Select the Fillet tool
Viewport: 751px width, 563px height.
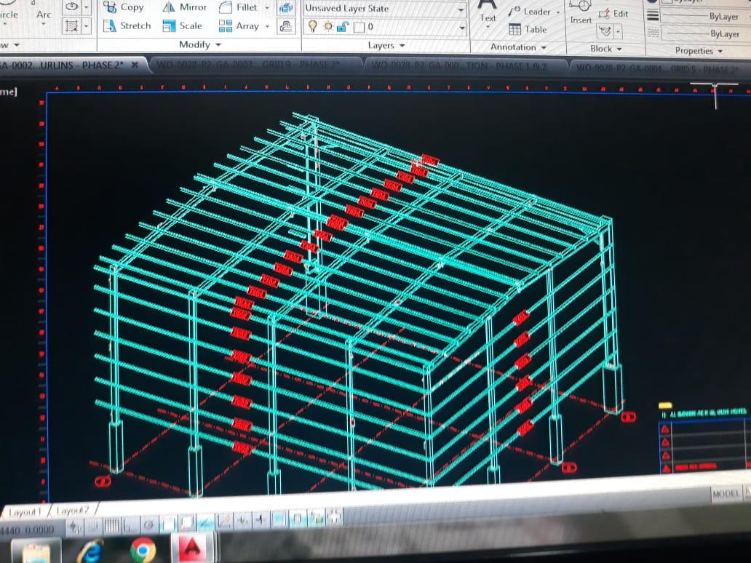[239, 7]
